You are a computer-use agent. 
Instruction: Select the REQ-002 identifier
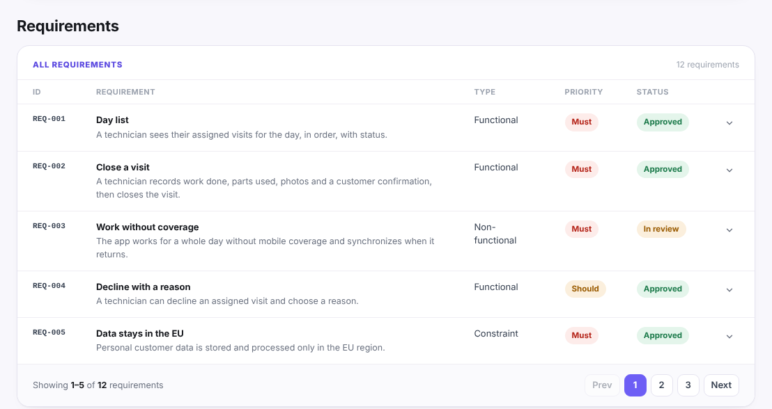49,166
